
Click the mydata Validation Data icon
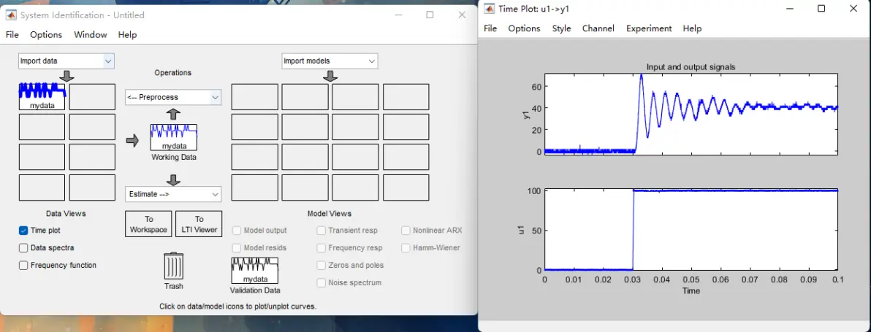(x=254, y=271)
